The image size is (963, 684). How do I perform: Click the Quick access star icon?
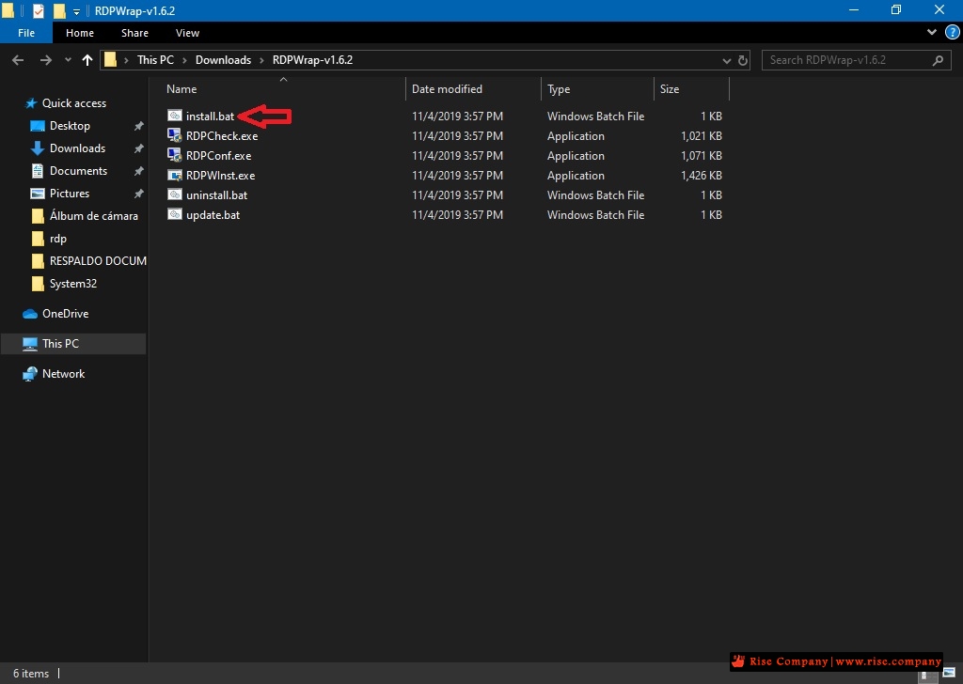pos(31,103)
